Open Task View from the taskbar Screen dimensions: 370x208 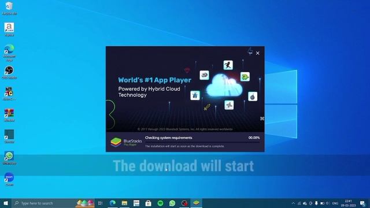(100, 203)
